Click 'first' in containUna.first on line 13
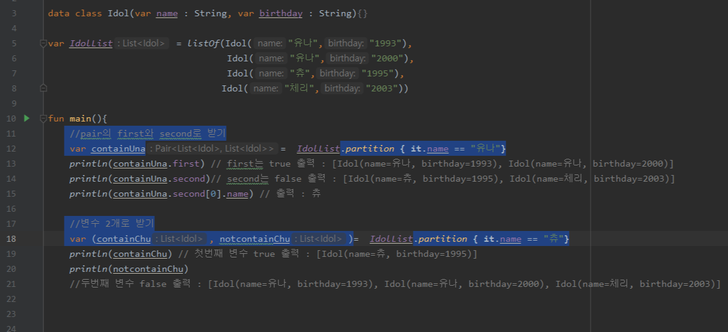The image size is (728, 332). click(186, 164)
